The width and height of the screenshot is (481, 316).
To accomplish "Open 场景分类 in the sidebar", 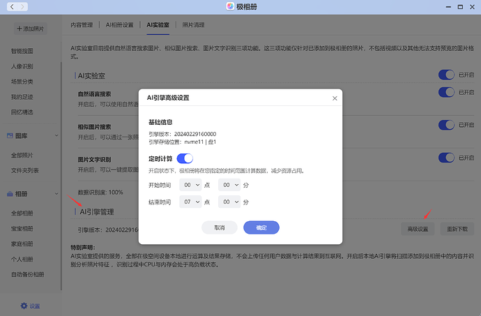I will 22,82.
